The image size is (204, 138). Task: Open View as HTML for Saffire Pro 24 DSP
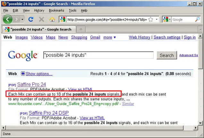coord(92,118)
